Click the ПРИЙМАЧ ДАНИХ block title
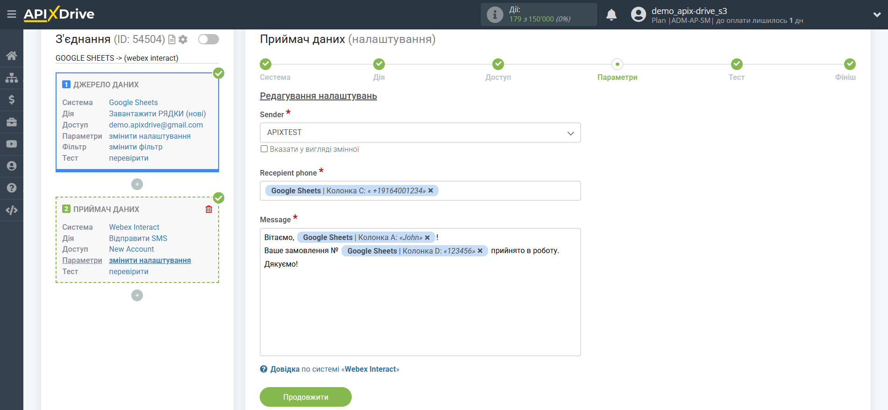The image size is (888, 410). point(106,209)
